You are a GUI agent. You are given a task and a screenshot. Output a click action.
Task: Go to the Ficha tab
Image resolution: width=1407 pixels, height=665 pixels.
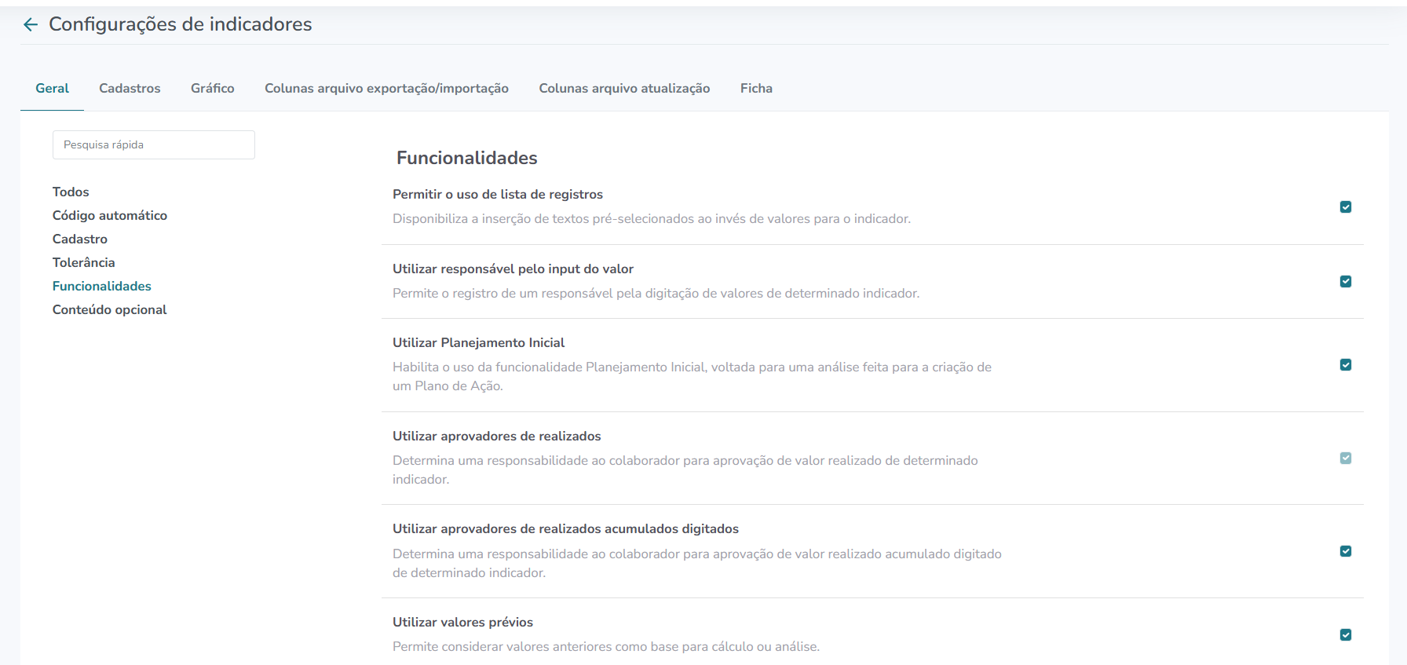coord(756,89)
